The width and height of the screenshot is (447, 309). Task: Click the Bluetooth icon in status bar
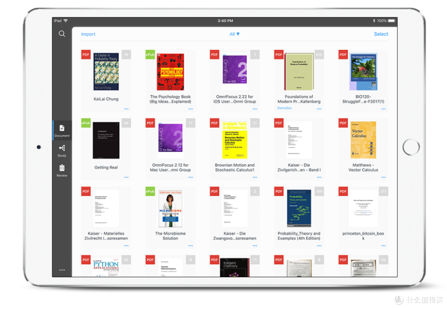click(374, 21)
